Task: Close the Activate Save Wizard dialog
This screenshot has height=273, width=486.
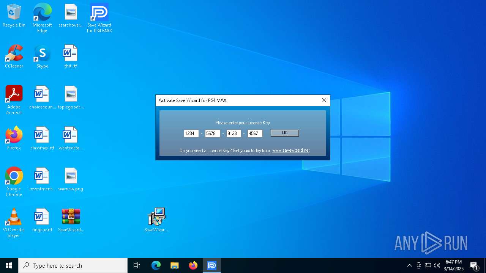Action: [x=324, y=100]
